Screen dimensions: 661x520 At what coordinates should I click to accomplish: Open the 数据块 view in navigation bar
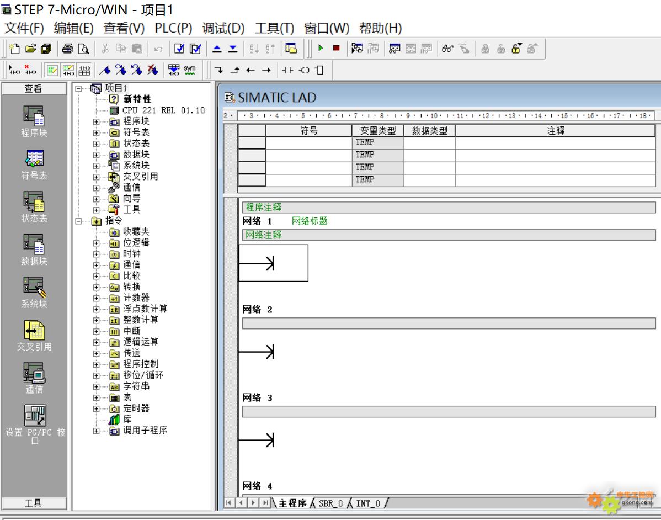(34, 250)
